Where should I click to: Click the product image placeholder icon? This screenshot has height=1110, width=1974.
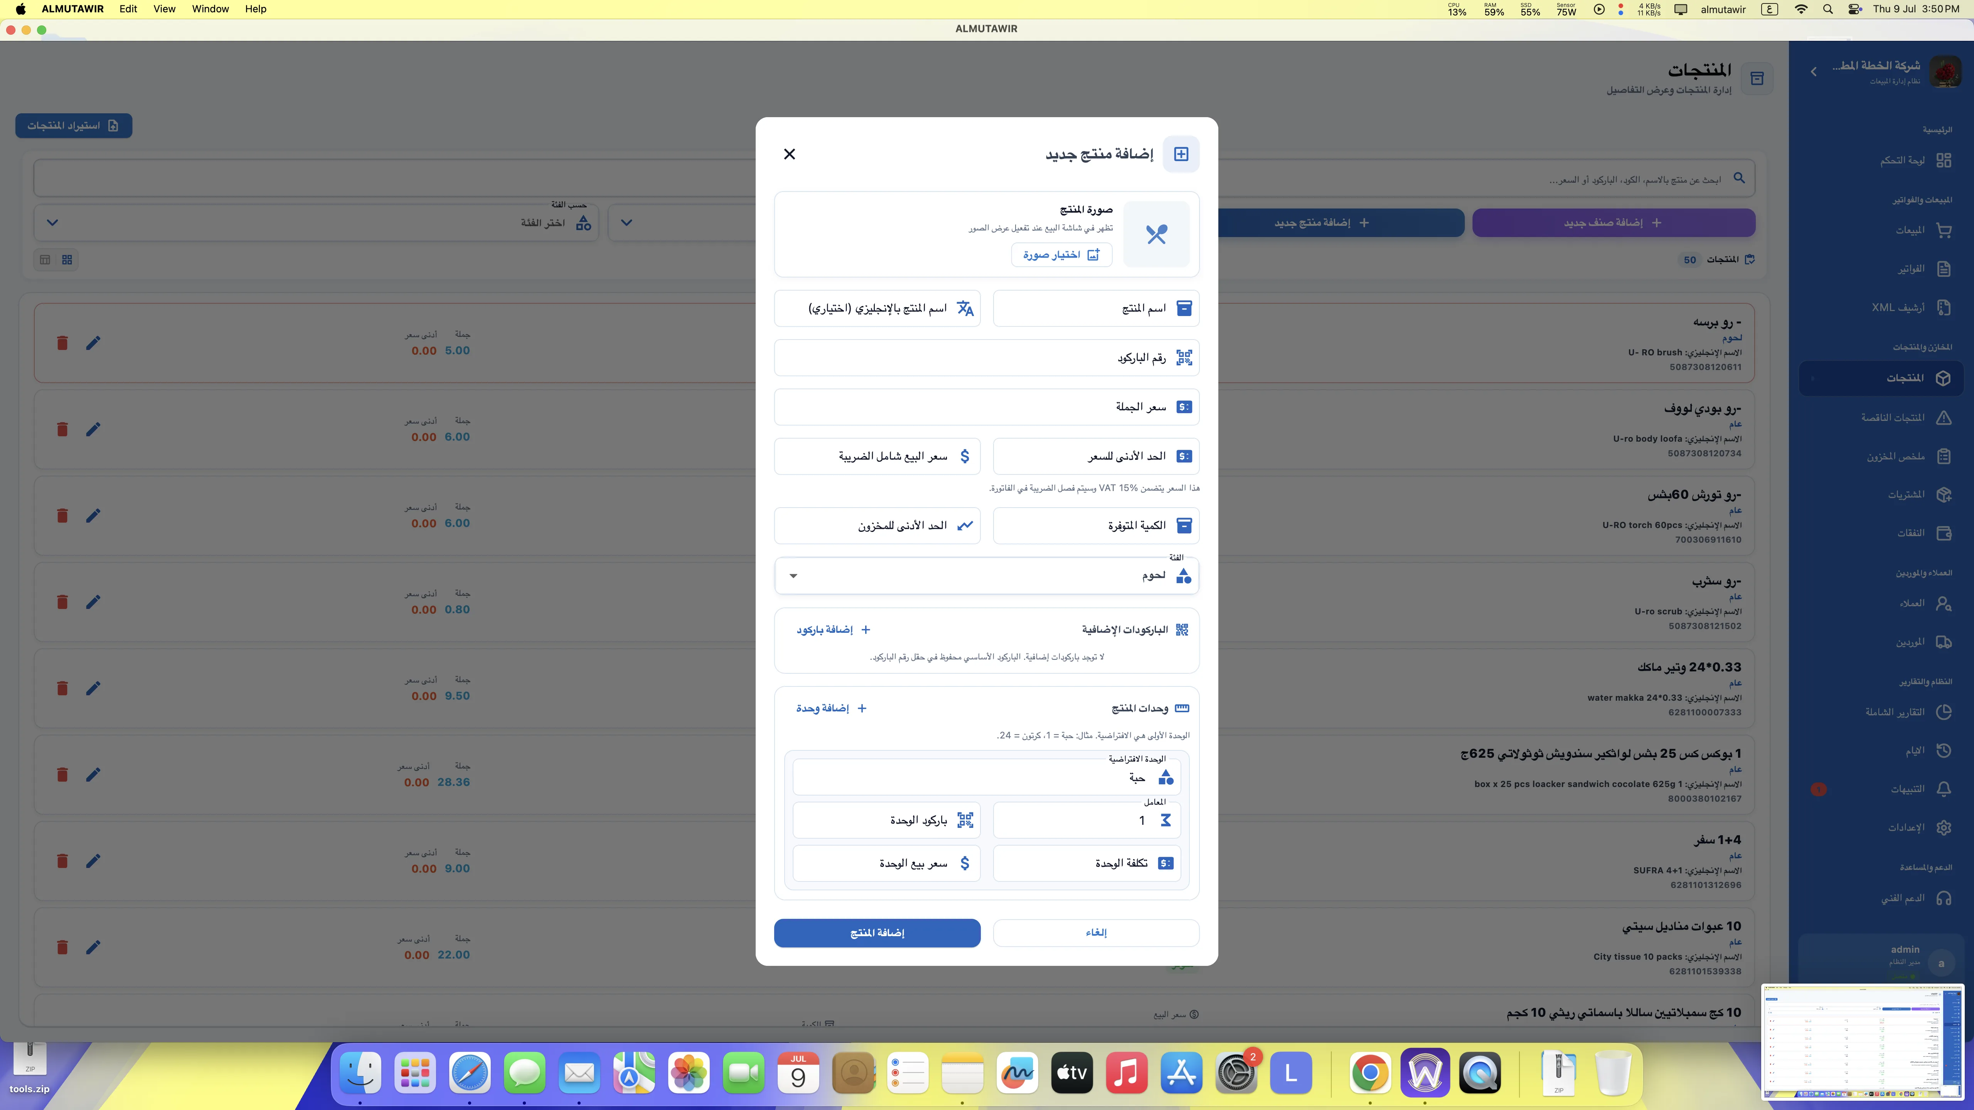pyautogui.click(x=1155, y=234)
